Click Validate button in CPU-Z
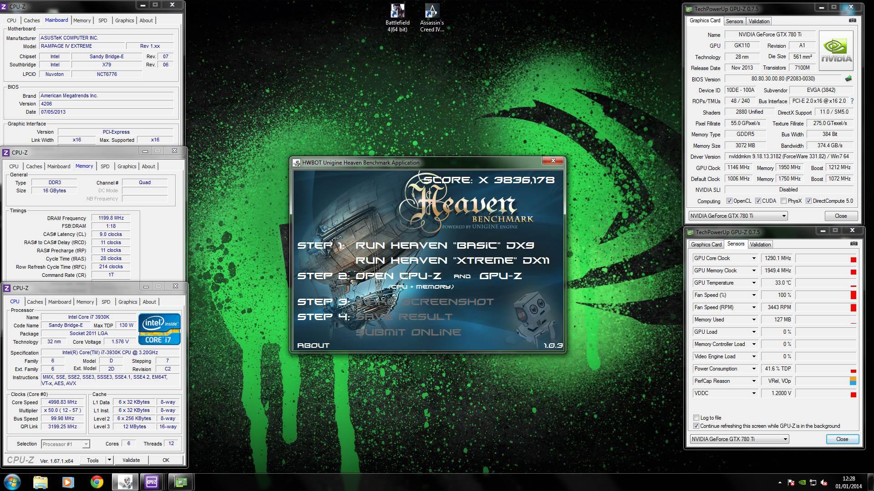This screenshot has width=874, height=491. click(131, 460)
